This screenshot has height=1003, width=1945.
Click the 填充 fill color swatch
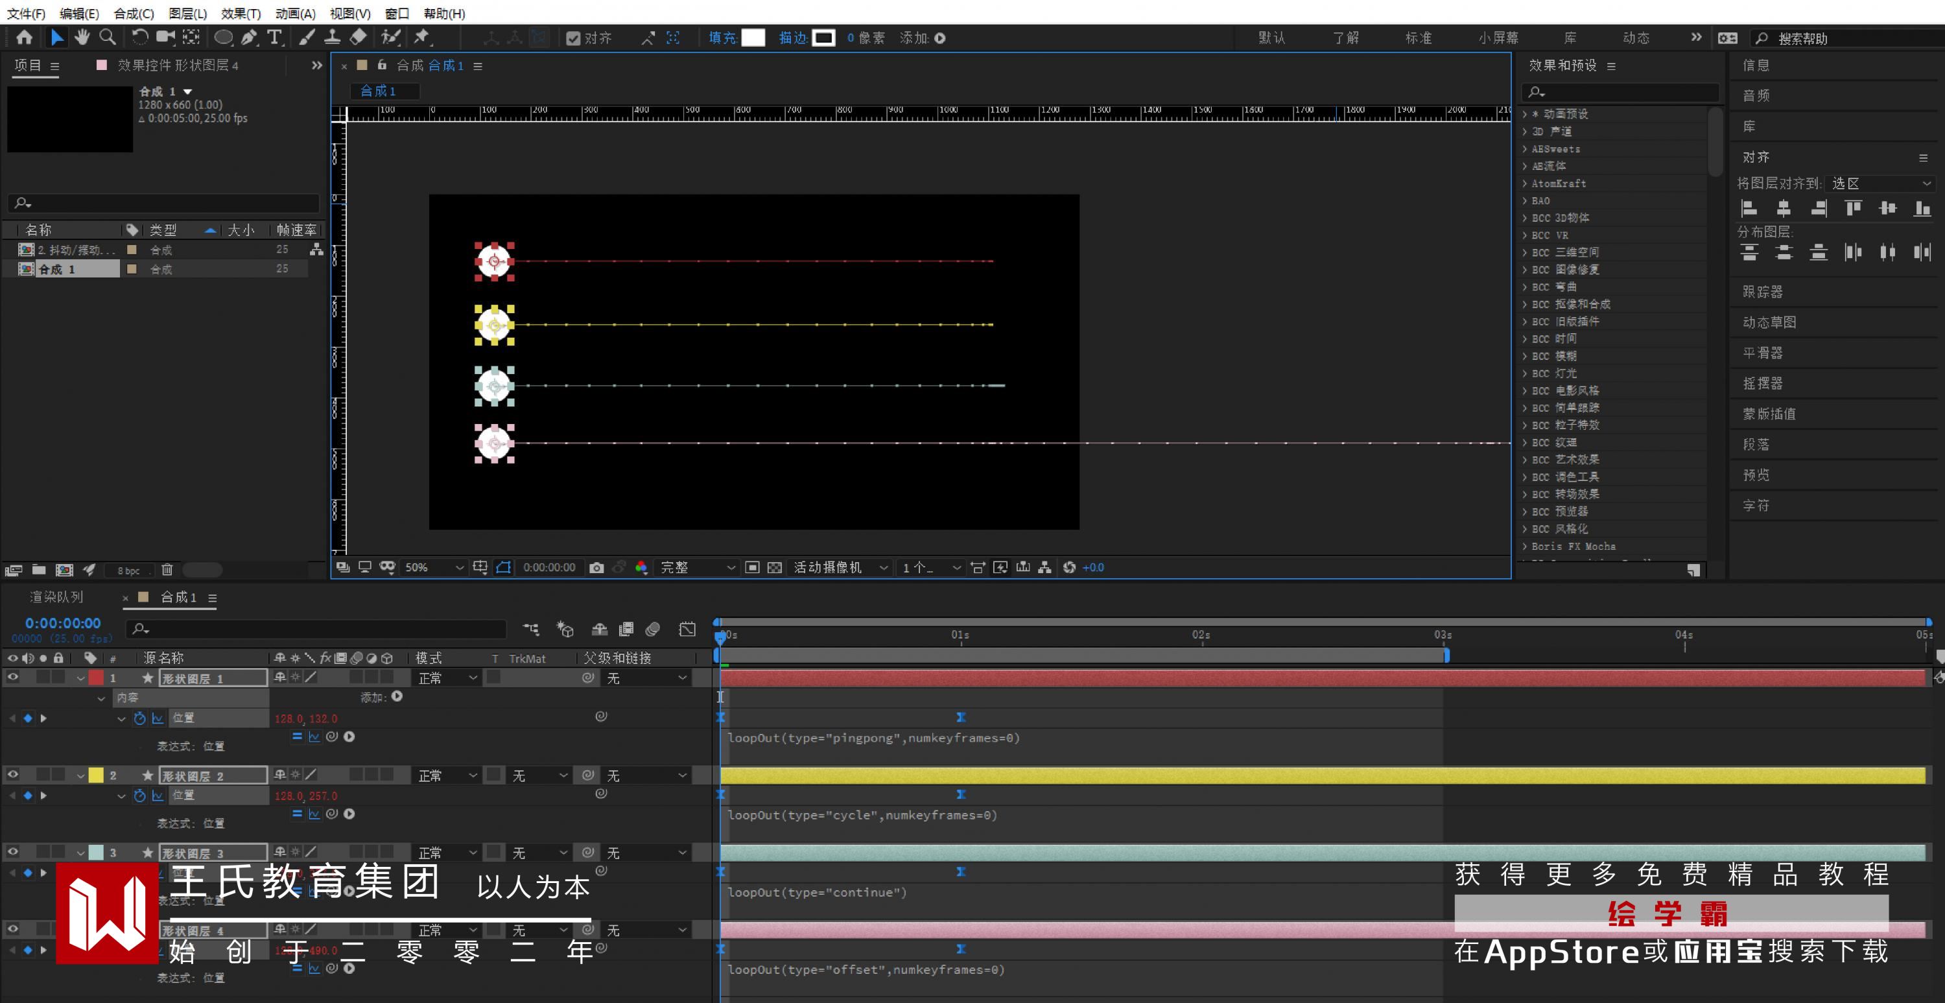click(753, 38)
